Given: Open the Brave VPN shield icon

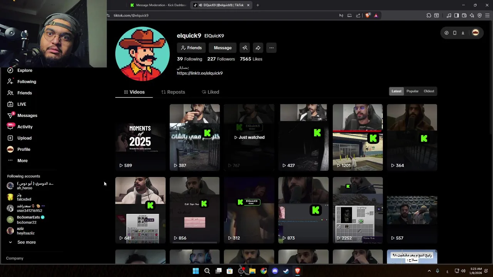Looking at the screenshot, I should pos(480,15).
